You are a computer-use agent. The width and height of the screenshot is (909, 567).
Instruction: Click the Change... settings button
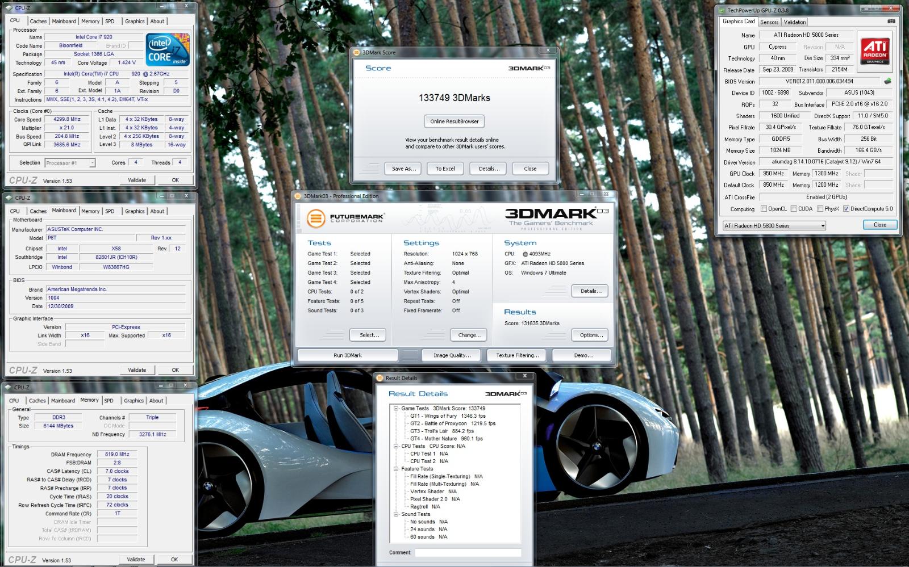click(470, 335)
